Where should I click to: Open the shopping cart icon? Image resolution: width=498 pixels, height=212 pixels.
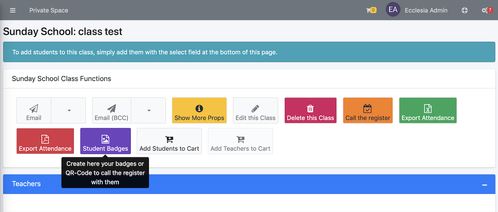(x=371, y=10)
